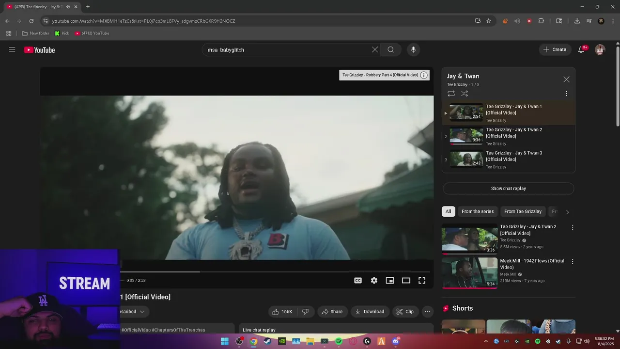Run search with the magnifier button
620x349 pixels.
pos(390,49)
